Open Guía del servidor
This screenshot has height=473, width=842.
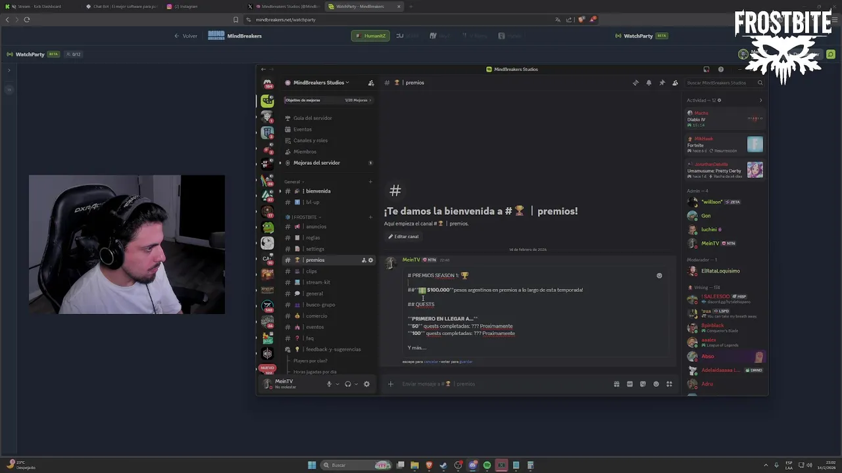[x=329, y=118]
